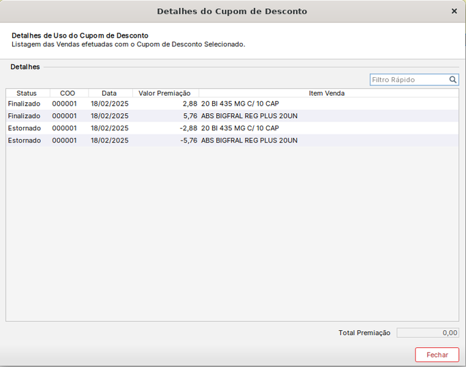The height and width of the screenshot is (367, 466).
Task: Select the 5,76 premiação value cell
Action: pos(190,116)
